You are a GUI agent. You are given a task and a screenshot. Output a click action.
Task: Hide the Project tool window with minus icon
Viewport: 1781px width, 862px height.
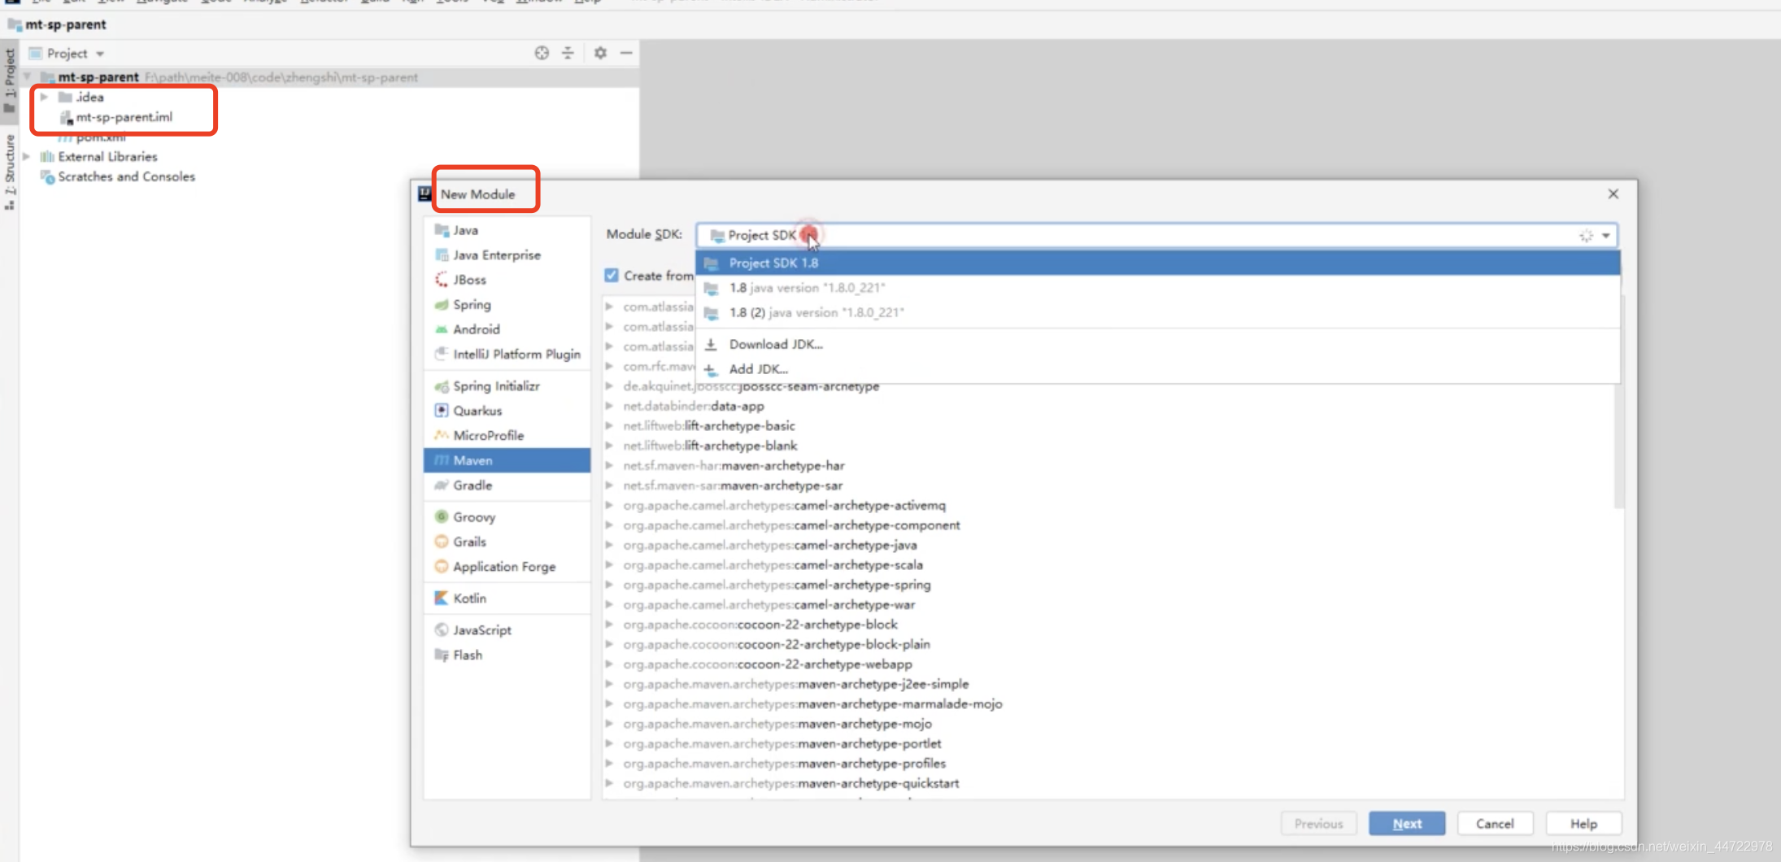tap(626, 53)
